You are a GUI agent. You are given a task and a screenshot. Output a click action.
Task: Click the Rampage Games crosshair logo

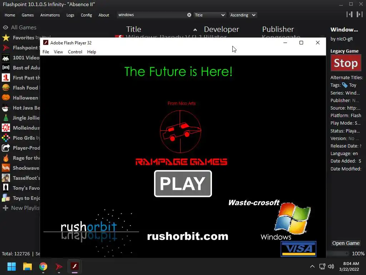coord(180,131)
